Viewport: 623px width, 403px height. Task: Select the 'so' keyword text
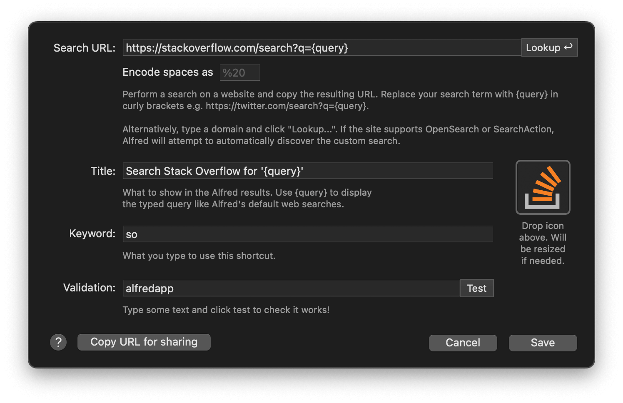132,234
